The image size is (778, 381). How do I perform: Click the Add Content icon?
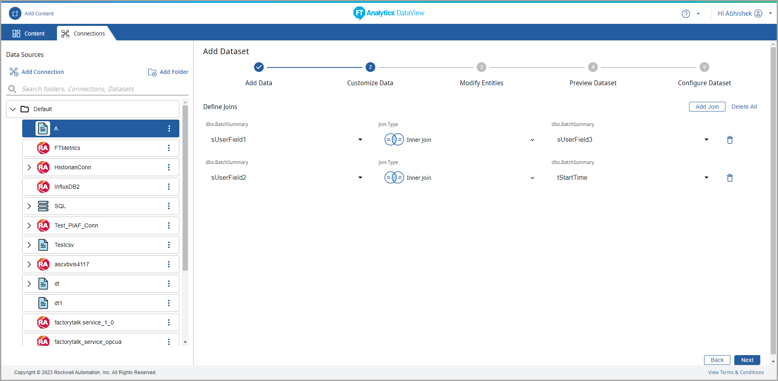click(15, 13)
